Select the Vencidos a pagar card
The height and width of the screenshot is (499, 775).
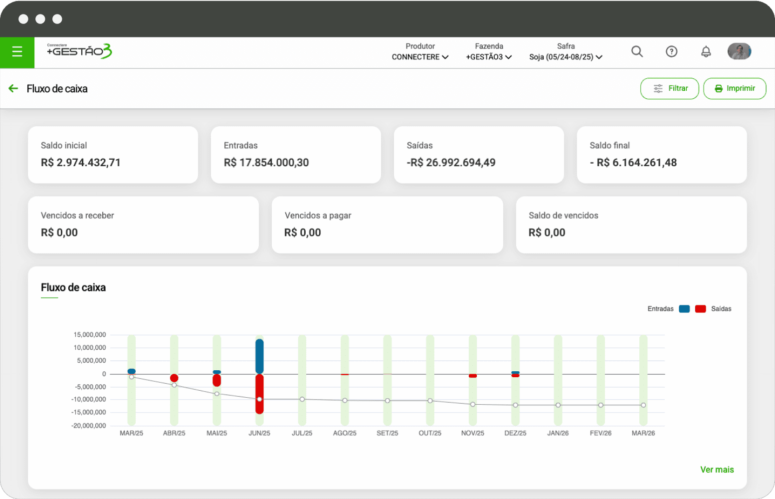point(387,225)
